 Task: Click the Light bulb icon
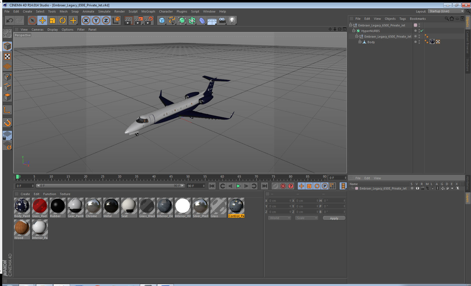232,20
